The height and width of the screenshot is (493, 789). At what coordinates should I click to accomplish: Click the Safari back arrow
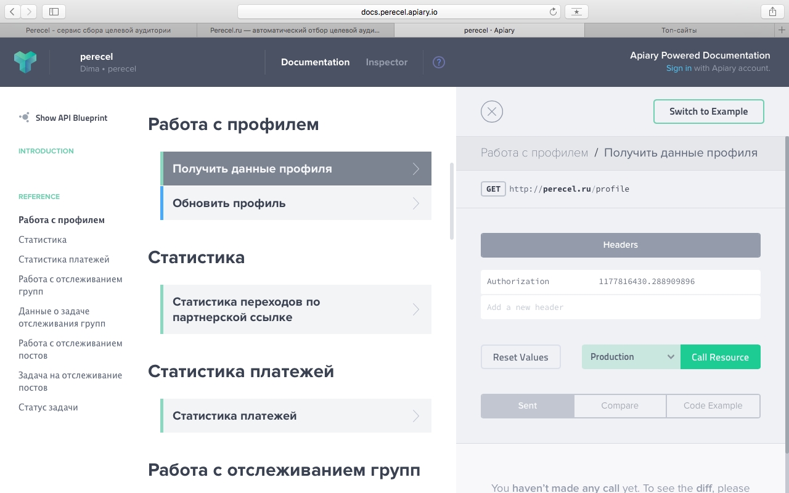tap(12, 12)
